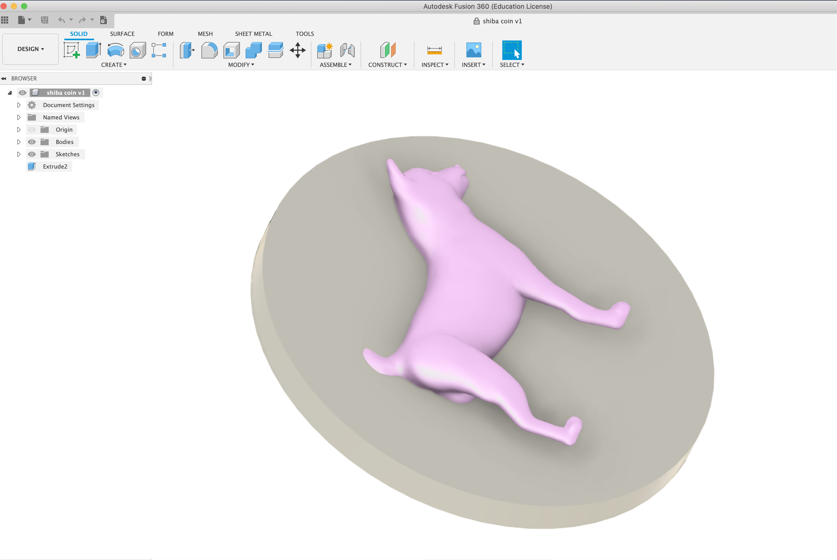Select the Offset Plane construct tool
This screenshot has height=560, width=837.
387,50
